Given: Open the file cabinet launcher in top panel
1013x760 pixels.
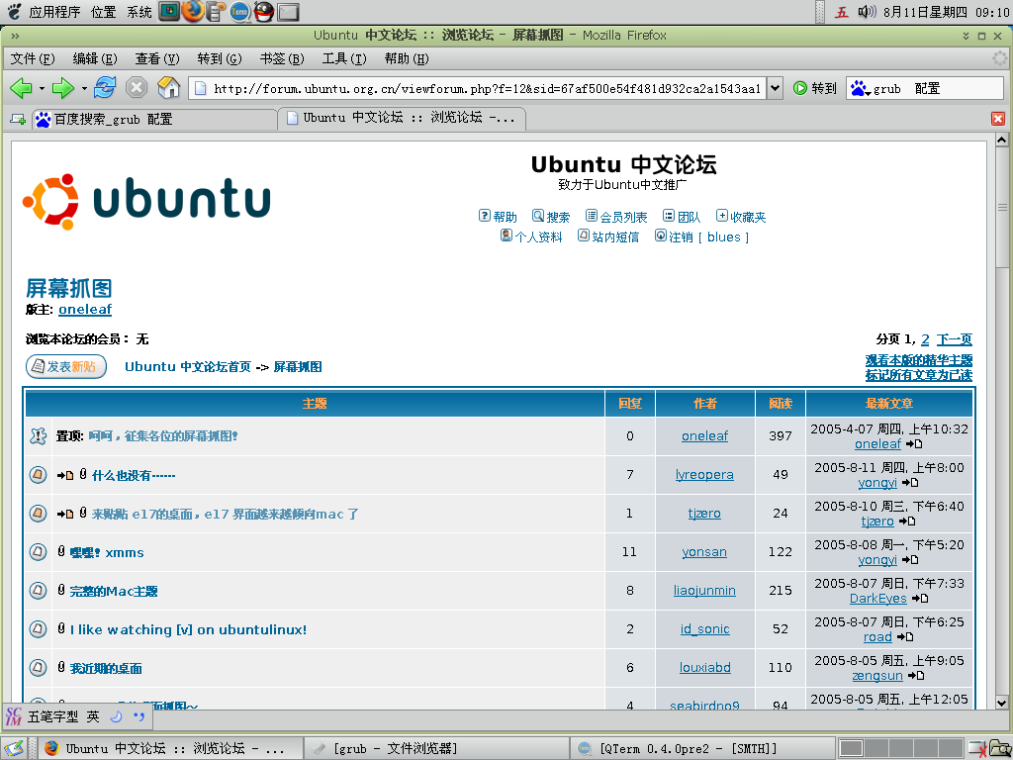Looking at the screenshot, I should pos(217,12).
